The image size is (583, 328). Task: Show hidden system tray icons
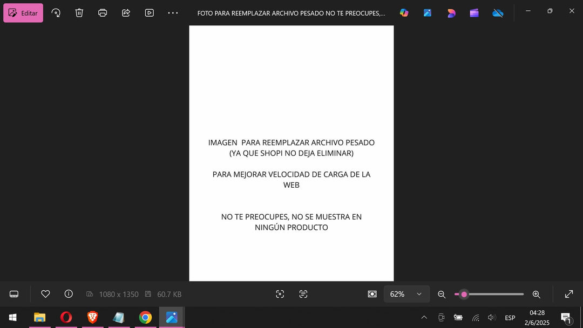pos(424,318)
